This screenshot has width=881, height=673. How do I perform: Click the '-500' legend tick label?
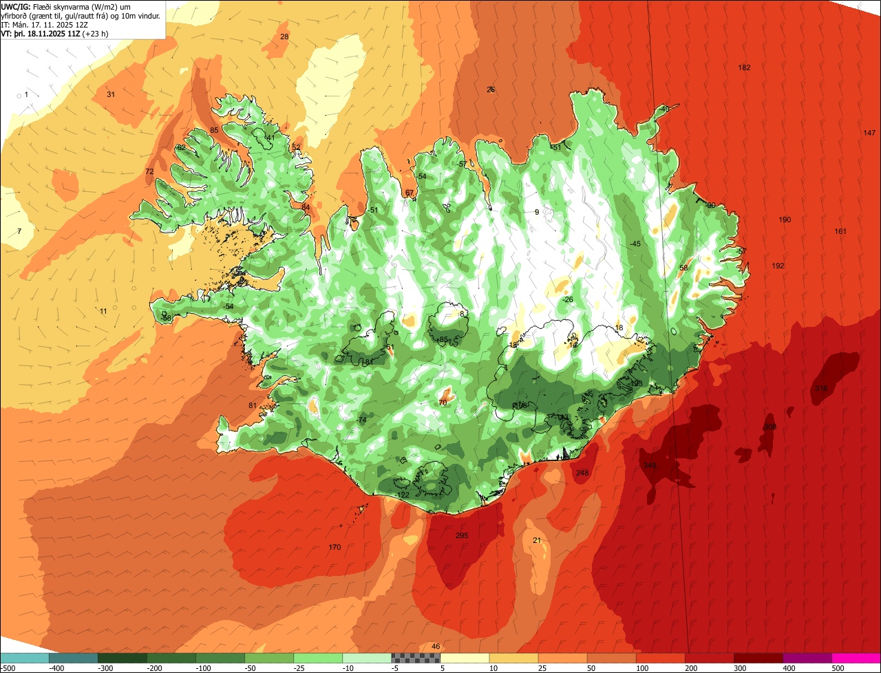[8, 667]
